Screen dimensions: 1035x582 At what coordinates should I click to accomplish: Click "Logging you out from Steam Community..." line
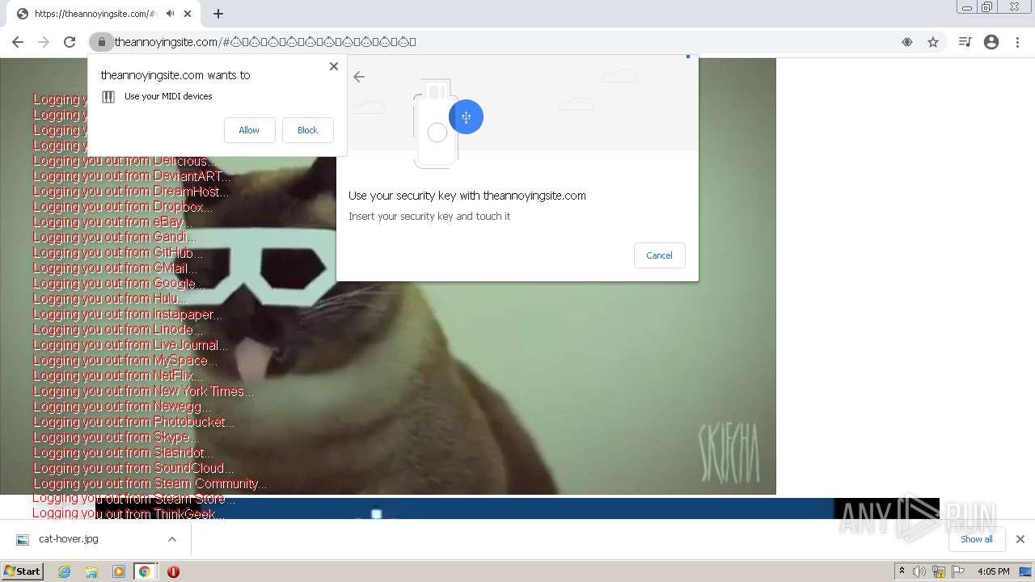150,483
